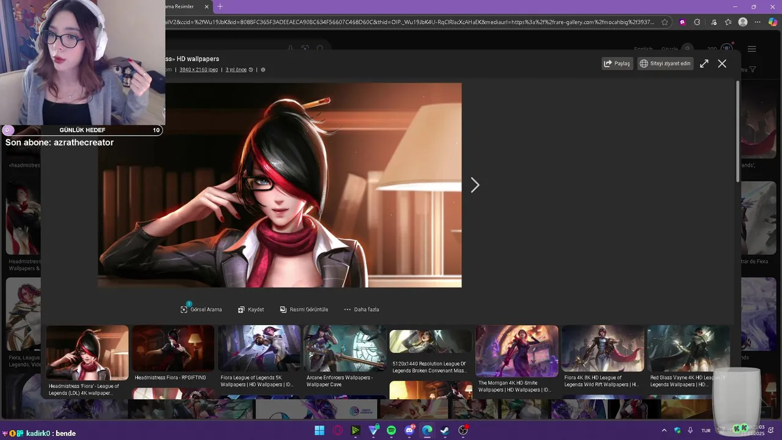Open Spotify from the taskbar
Screen dimensions: 782x440
392,430
